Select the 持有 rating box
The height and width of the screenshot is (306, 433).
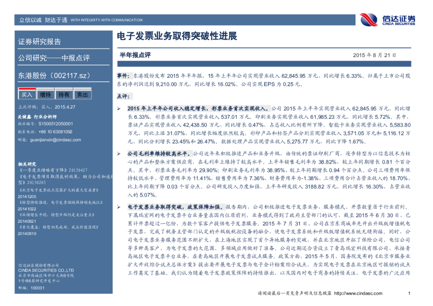coord(64,95)
